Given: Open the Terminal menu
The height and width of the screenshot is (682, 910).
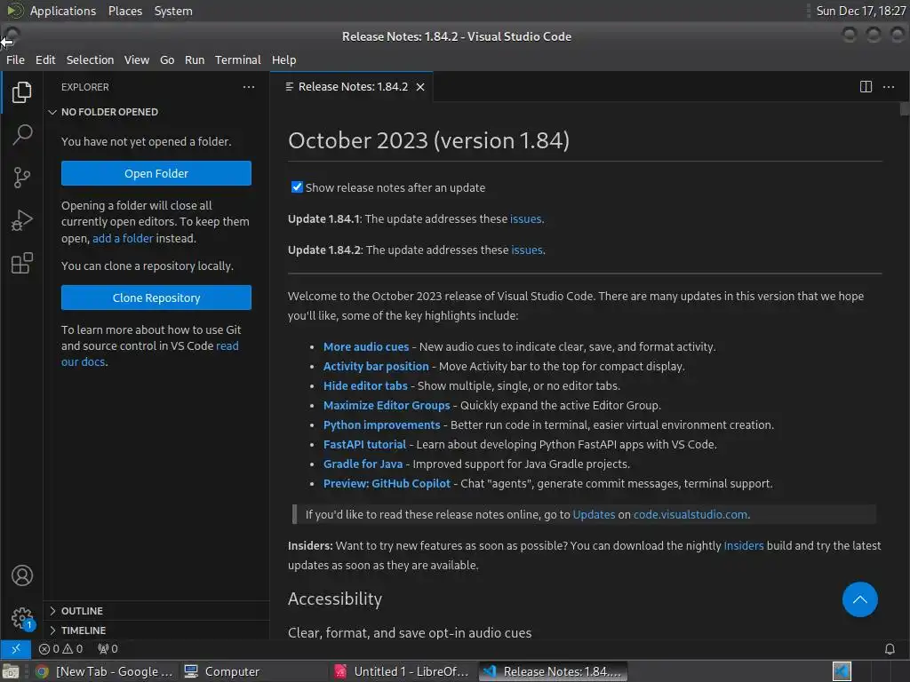Looking at the screenshot, I should (237, 59).
